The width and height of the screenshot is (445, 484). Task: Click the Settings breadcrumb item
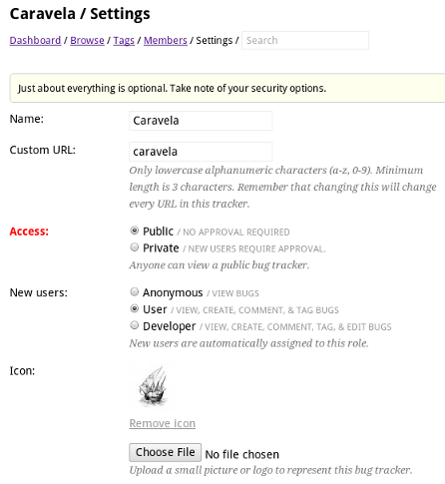coord(215,40)
